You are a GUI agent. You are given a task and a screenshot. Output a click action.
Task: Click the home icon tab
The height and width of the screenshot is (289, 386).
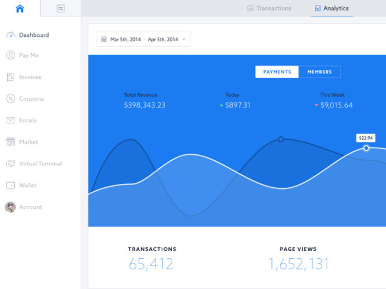(20, 8)
